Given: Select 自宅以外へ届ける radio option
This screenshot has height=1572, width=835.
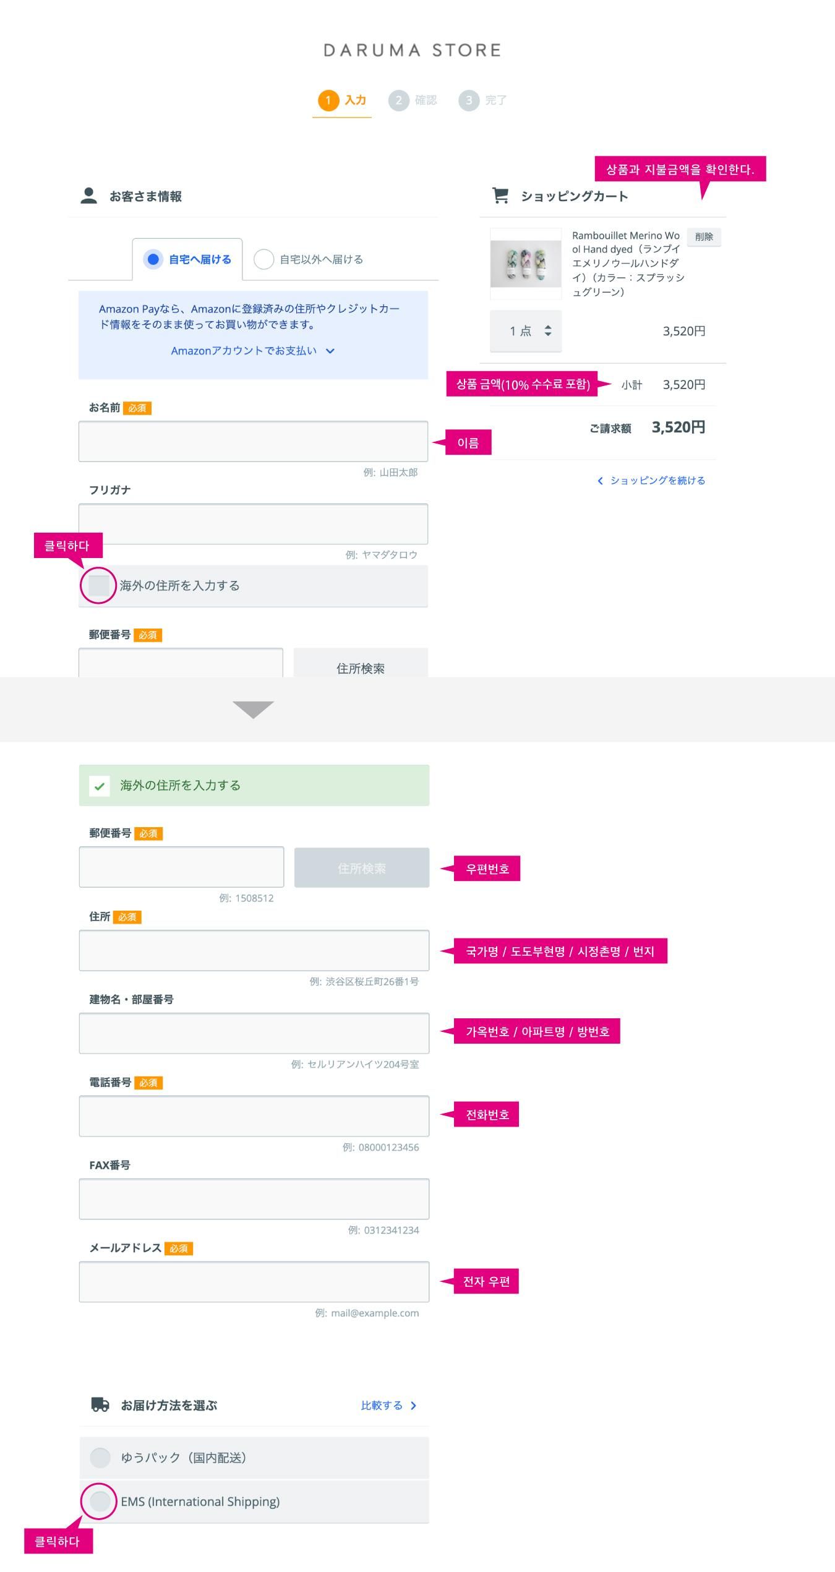Looking at the screenshot, I should coord(264,259).
